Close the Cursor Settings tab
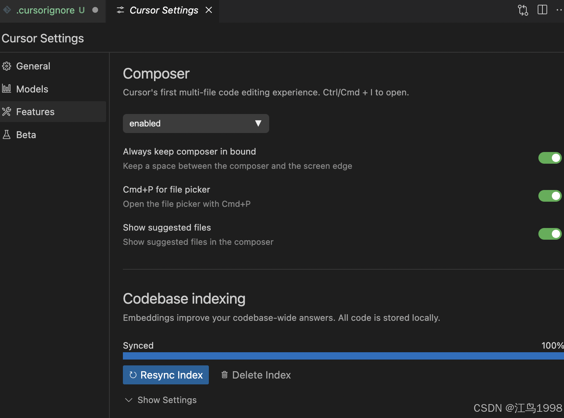 point(209,10)
